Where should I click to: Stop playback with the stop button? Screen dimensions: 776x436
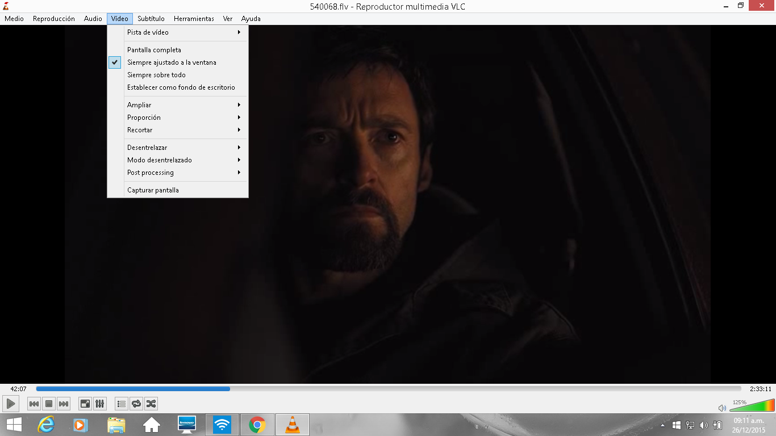(x=49, y=404)
